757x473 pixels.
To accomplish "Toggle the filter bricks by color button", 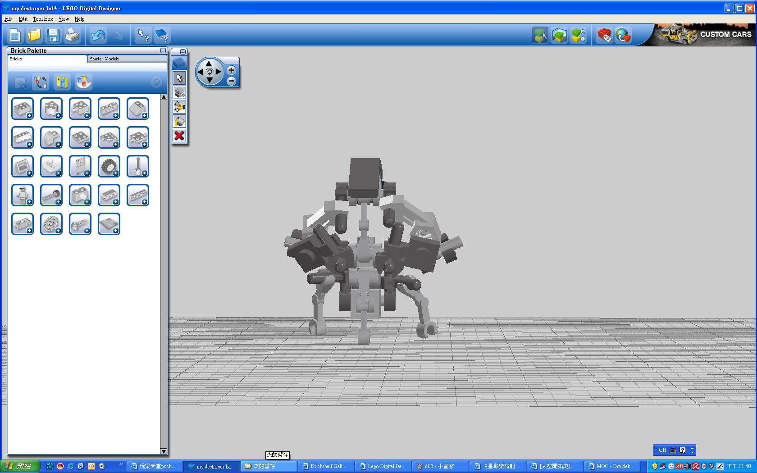I will (x=83, y=82).
